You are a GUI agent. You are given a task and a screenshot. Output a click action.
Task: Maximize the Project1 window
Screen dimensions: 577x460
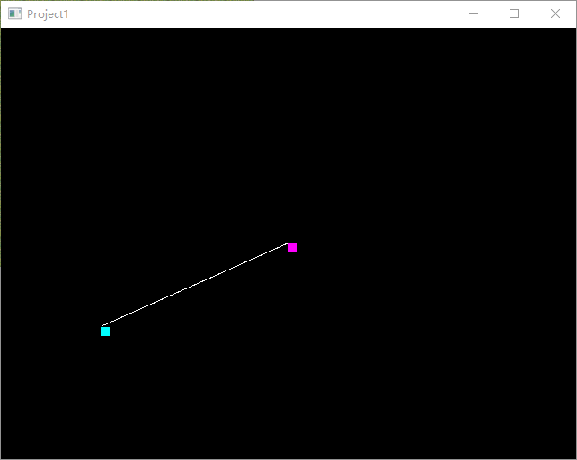tap(514, 14)
